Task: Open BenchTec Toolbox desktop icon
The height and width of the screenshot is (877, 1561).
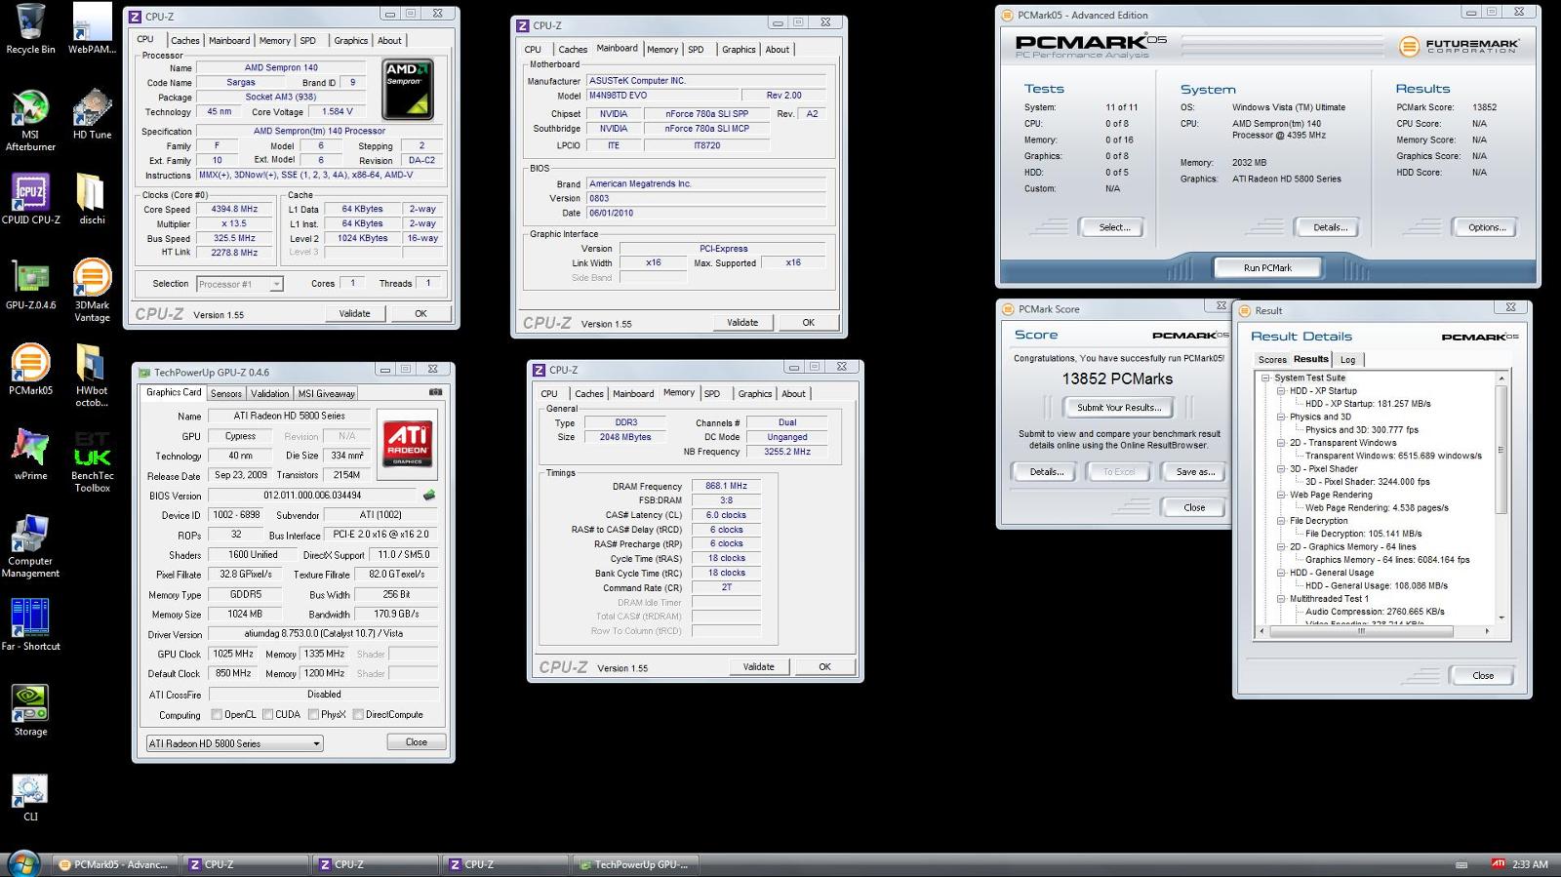Action: [x=92, y=460]
